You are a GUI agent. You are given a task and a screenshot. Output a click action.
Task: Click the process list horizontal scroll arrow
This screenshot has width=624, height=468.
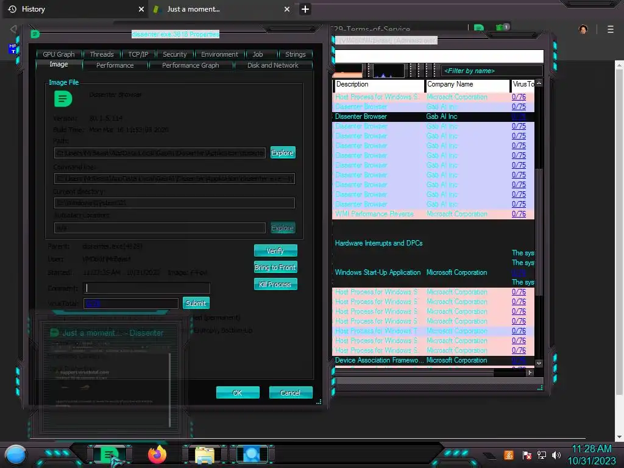pyautogui.click(x=530, y=373)
